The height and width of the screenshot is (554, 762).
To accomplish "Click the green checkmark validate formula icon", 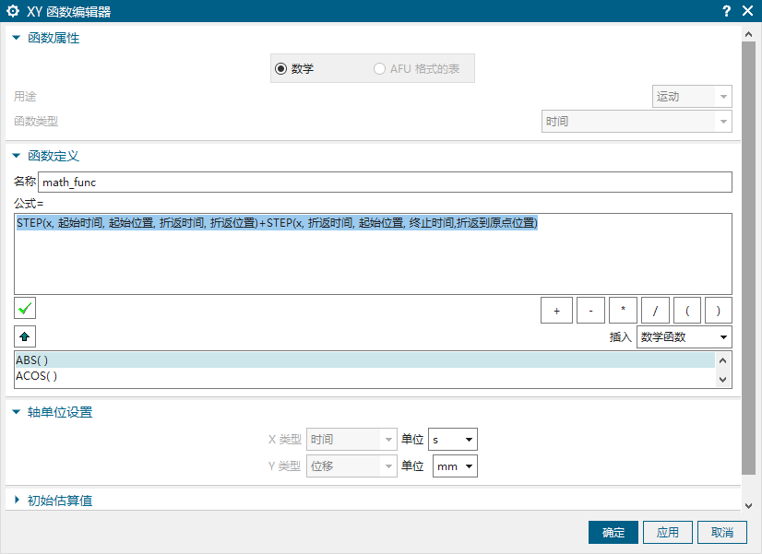I will [x=25, y=309].
